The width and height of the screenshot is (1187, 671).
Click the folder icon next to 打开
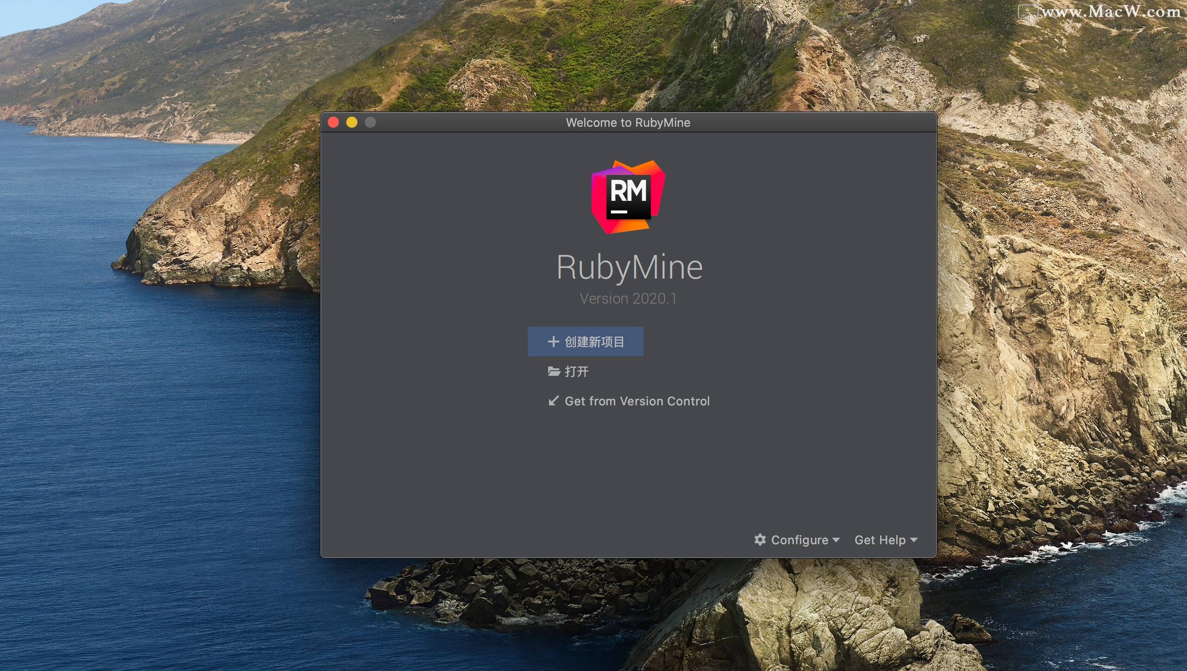(554, 371)
